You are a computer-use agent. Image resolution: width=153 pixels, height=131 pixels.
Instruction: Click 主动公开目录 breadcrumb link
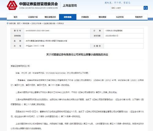tap(36, 23)
